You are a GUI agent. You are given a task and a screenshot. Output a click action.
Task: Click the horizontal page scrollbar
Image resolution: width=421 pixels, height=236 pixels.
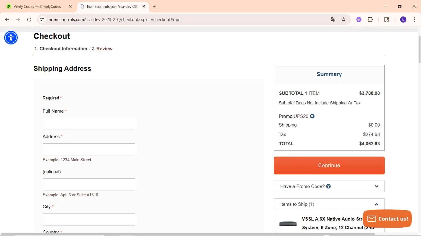click(188, 234)
